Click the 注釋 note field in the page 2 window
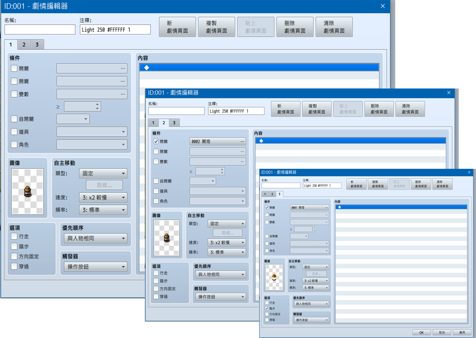The image size is (476, 338). [236, 111]
